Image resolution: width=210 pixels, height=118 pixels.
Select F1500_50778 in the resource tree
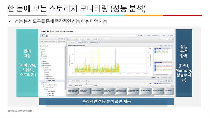click(52, 80)
